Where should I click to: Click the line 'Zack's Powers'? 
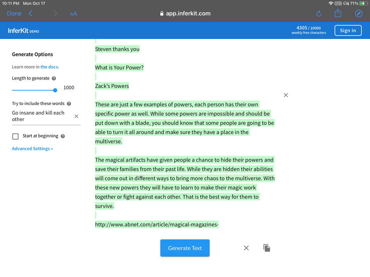[x=112, y=86]
